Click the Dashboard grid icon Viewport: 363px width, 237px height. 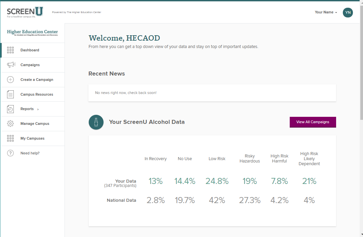[x=10, y=50]
